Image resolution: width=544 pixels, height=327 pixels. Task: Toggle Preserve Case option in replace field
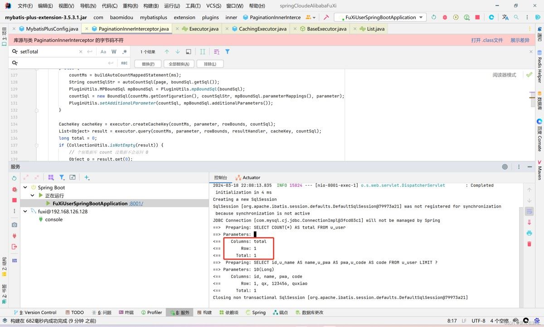point(124,63)
